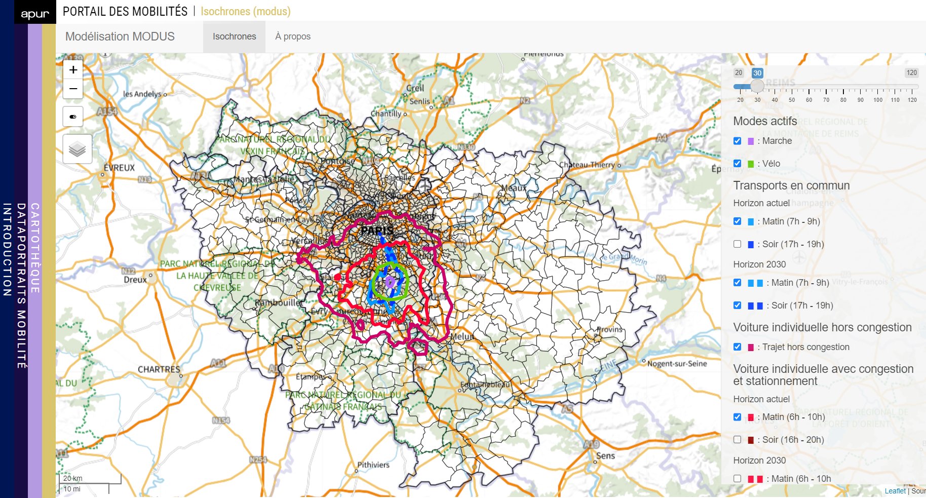
Task: Click the purple Marche color swatch
Action: [751, 141]
